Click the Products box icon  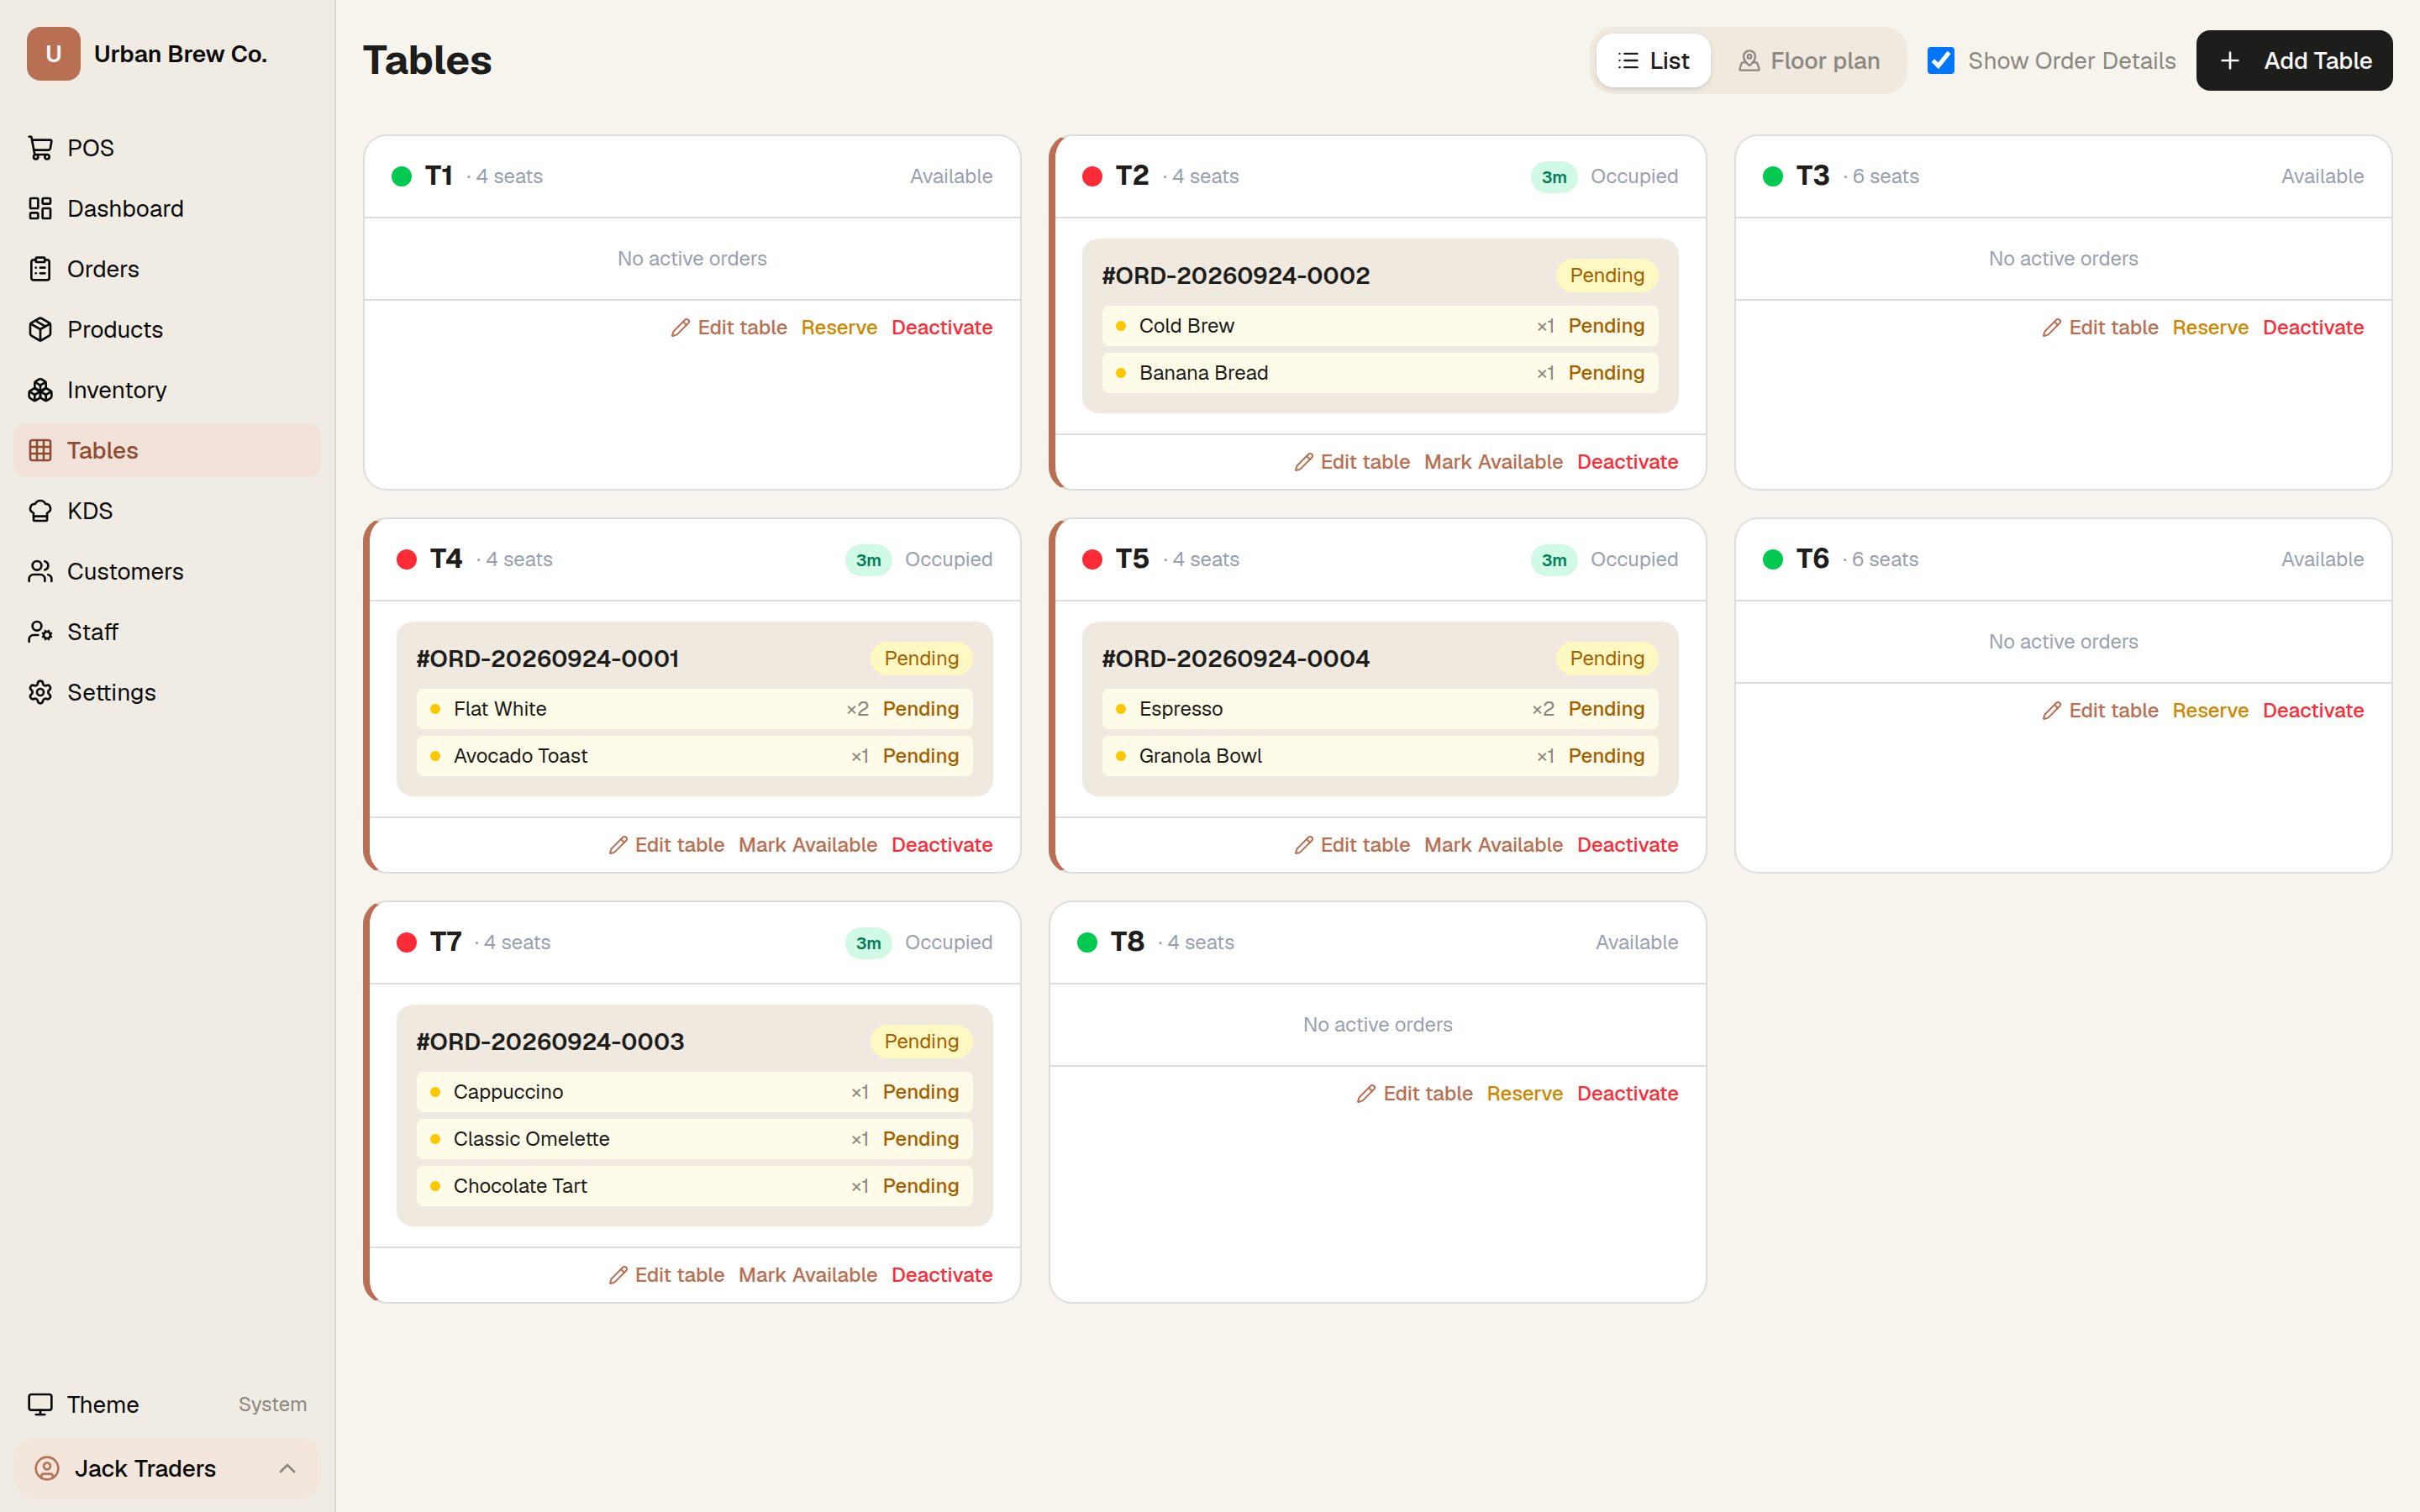point(40,329)
